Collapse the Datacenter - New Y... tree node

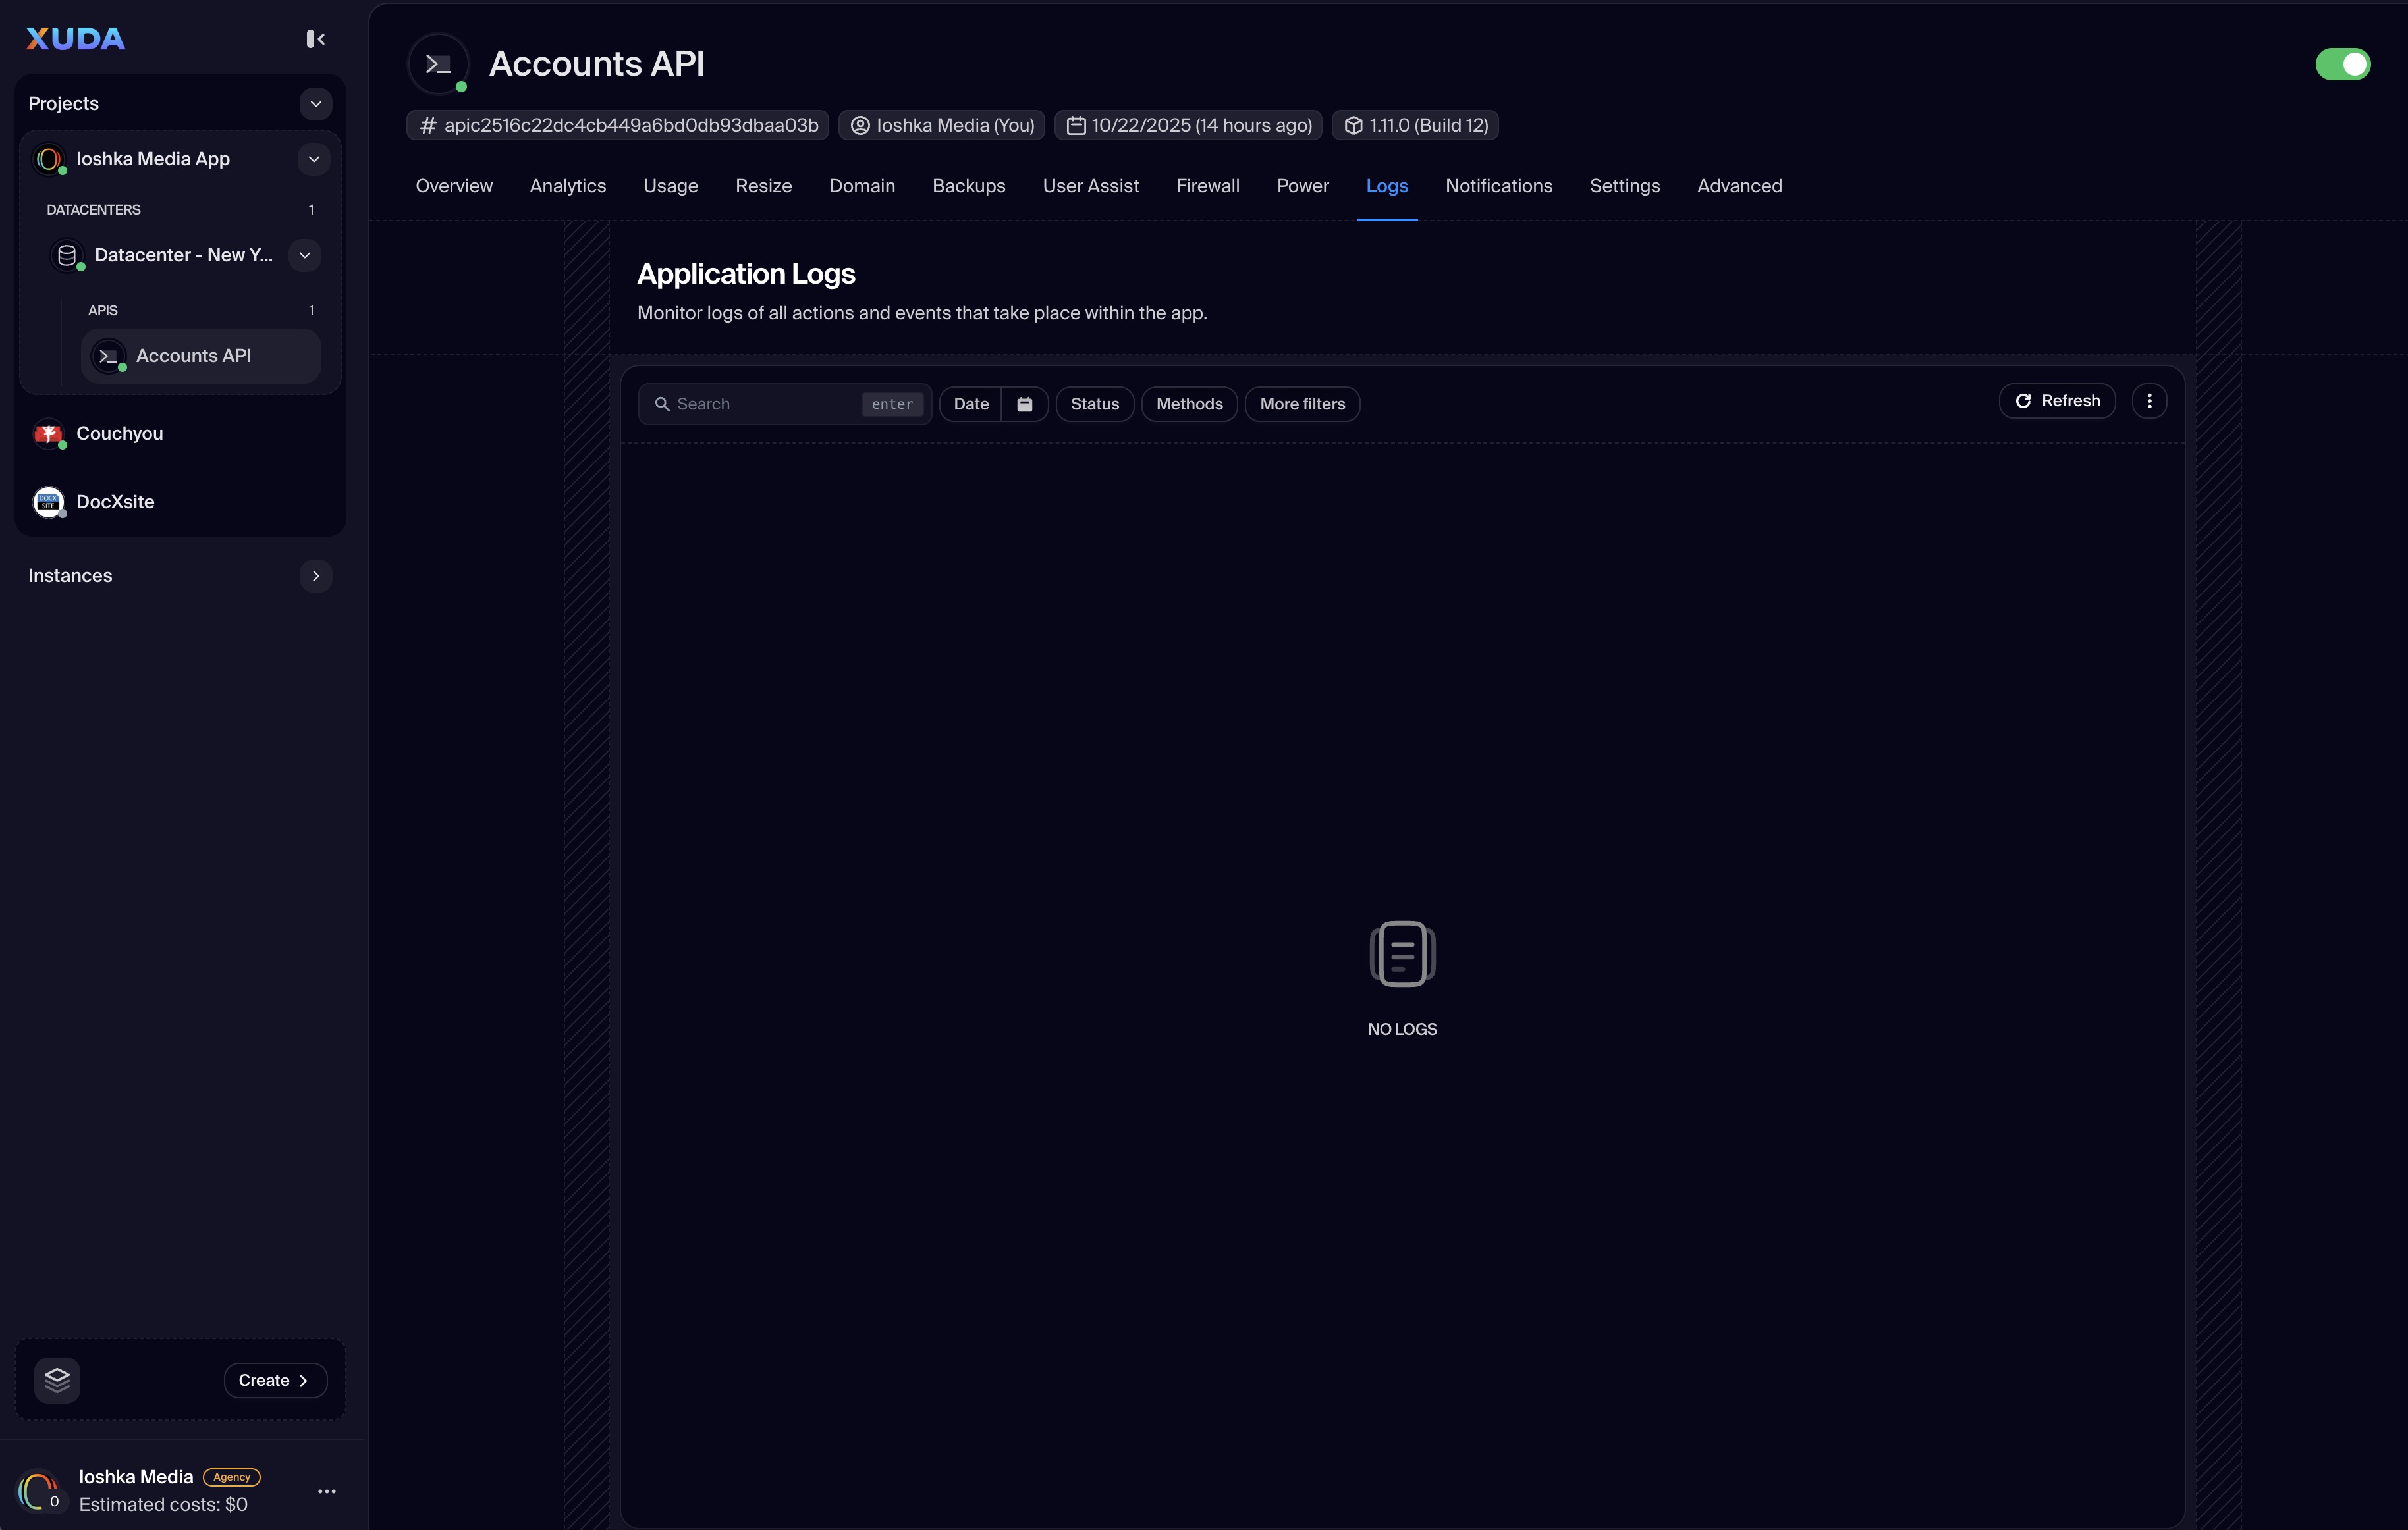[x=304, y=255]
